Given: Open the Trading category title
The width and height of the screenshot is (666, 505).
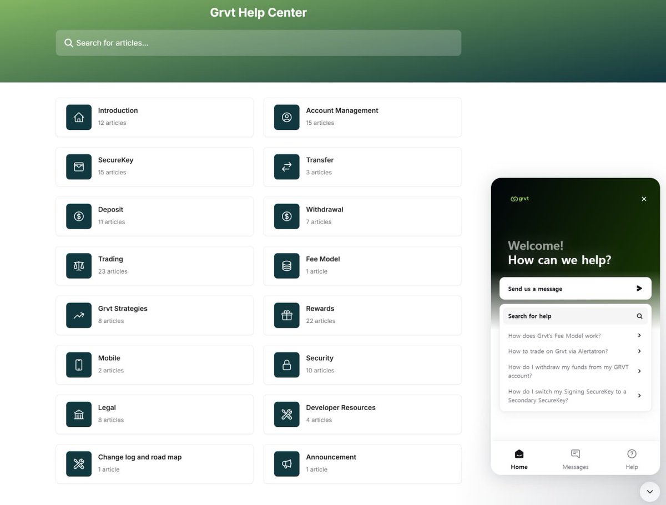Looking at the screenshot, I should click(x=110, y=259).
